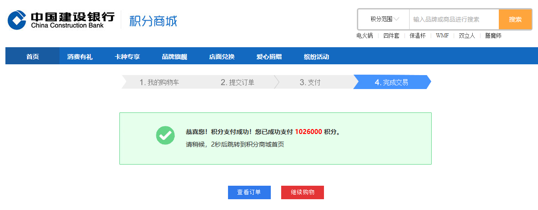This screenshot has height=210, width=538.
Task: Click the red 继续购物 button
Action: [x=303, y=192]
